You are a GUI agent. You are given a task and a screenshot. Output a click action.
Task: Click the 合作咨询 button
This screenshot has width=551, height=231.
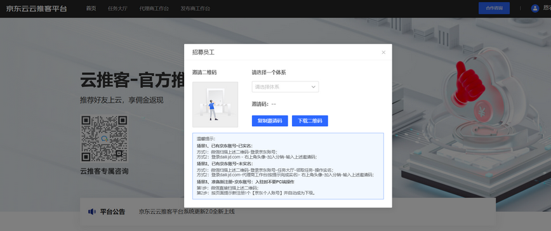coord(494,8)
